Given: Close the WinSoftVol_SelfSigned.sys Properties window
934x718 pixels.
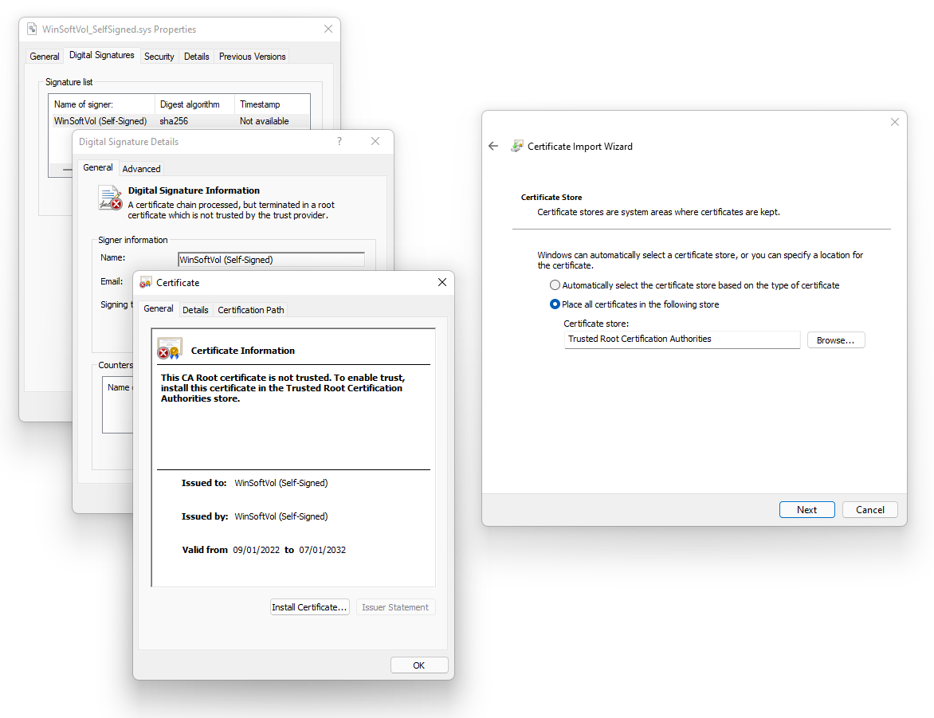Looking at the screenshot, I should pyautogui.click(x=328, y=29).
